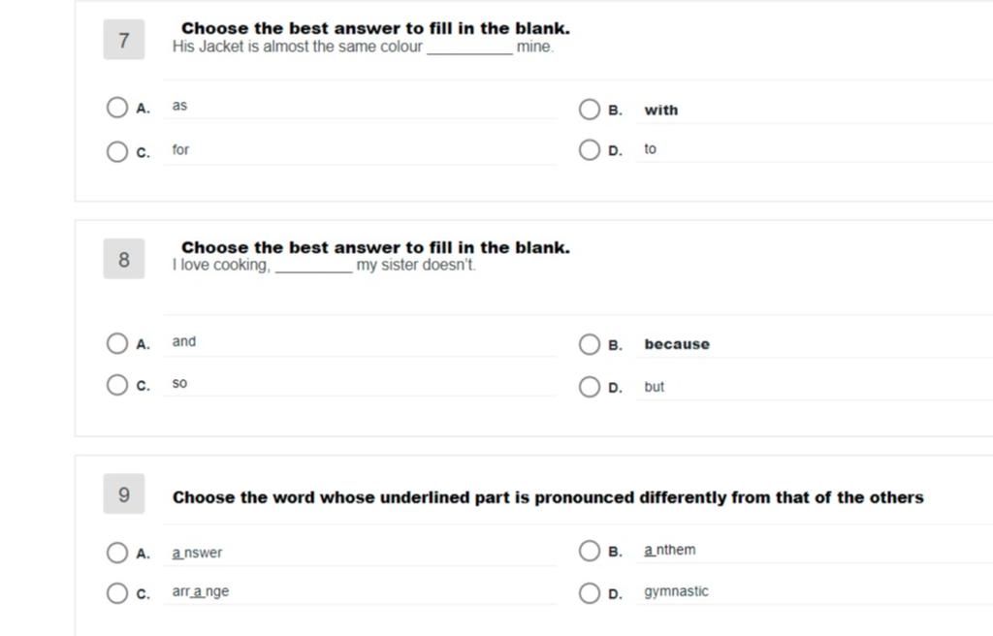Click the pronunciation question 9 heading text
The image size is (993, 636).
point(548,497)
